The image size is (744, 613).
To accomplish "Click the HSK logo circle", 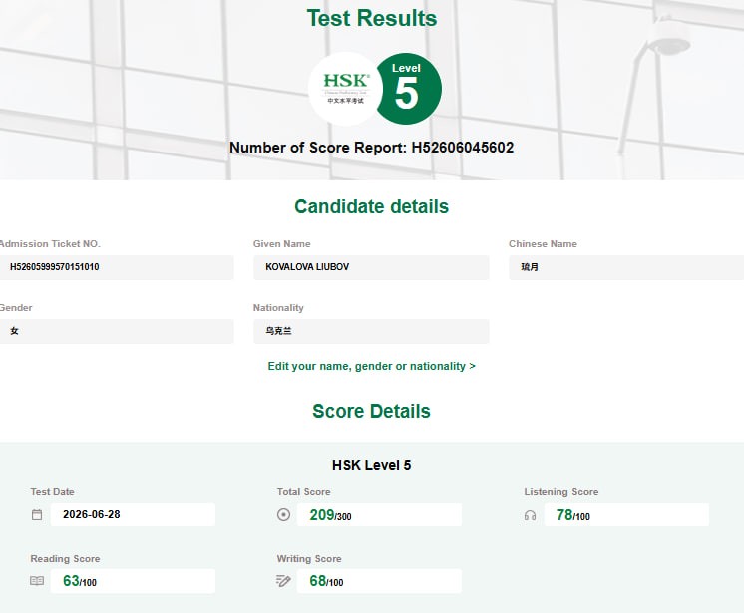I will pyautogui.click(x=345, y=89).
